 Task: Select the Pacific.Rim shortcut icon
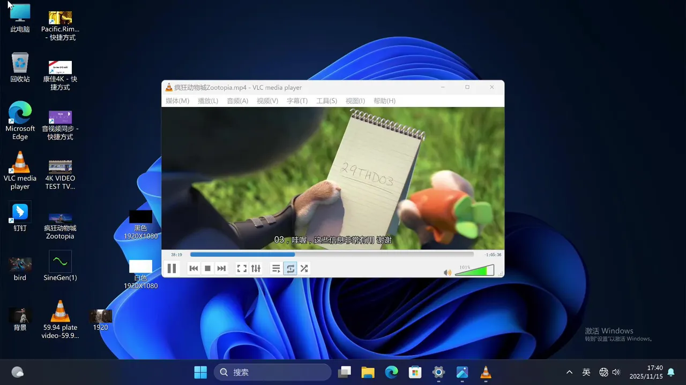60,26
